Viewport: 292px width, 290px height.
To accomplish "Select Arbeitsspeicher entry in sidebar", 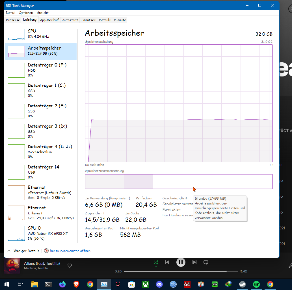I will [41, 52].
